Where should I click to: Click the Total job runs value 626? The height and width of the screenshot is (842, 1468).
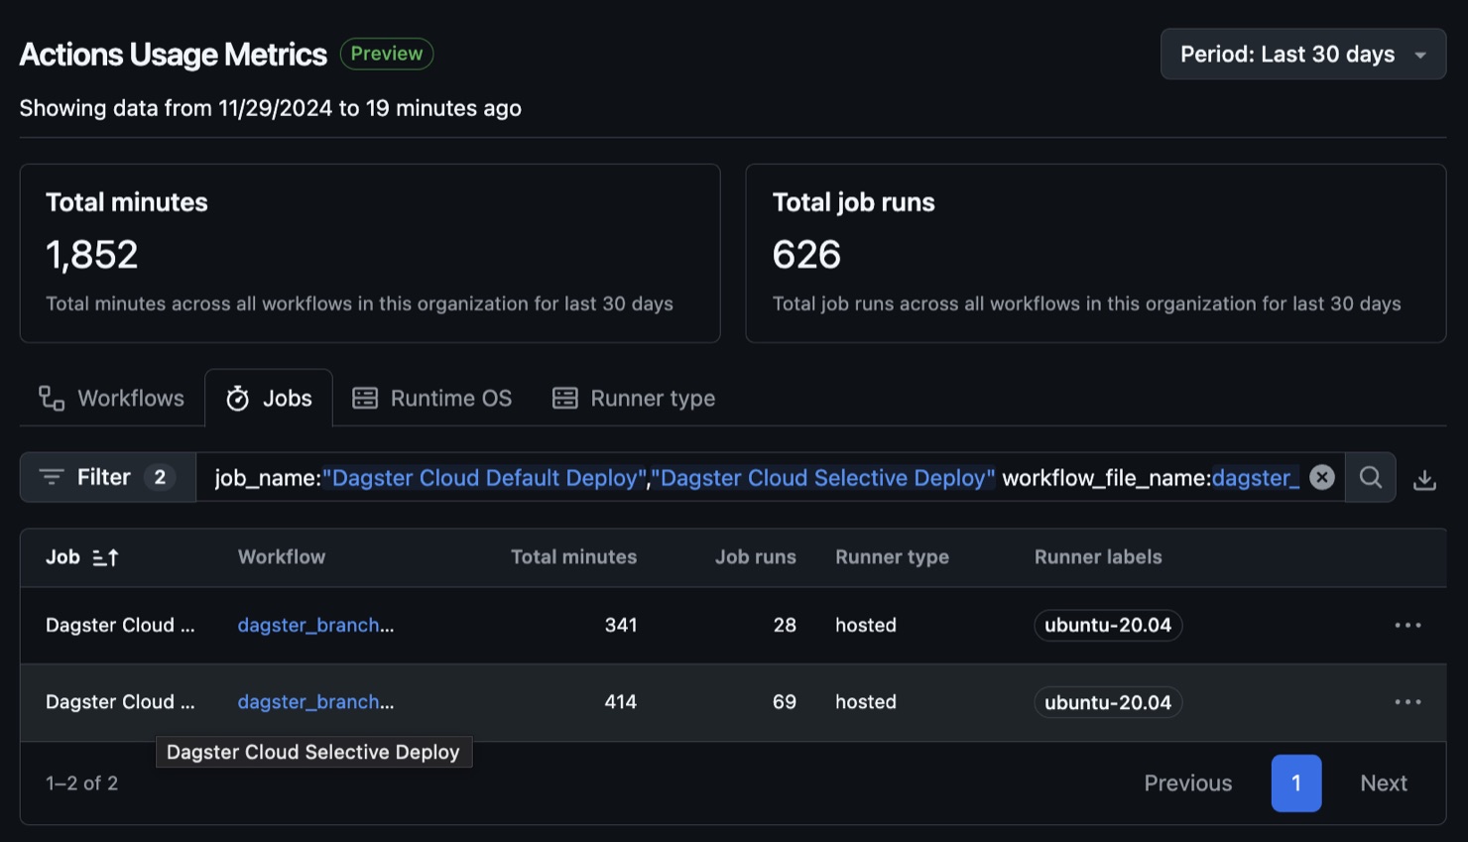pyautogui.click(x=806, y=255)
